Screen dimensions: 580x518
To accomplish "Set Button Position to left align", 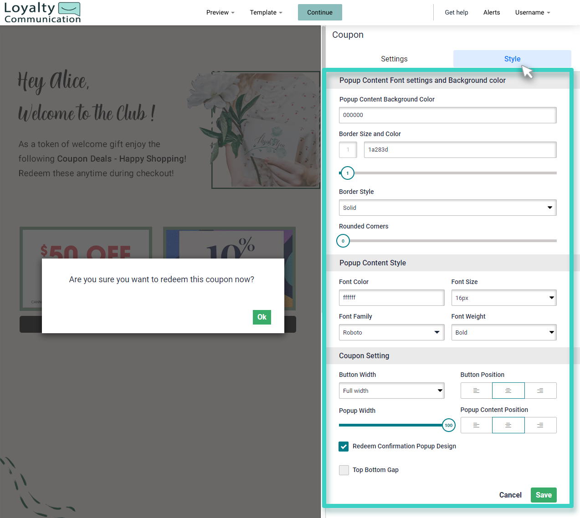I will (x=477, y=391).
